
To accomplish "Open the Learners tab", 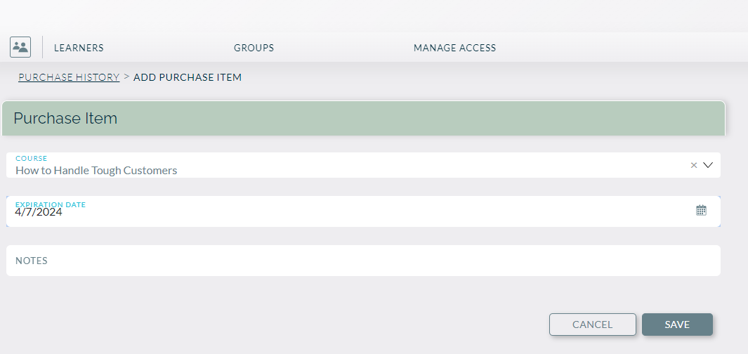I will tap(79, 48).
